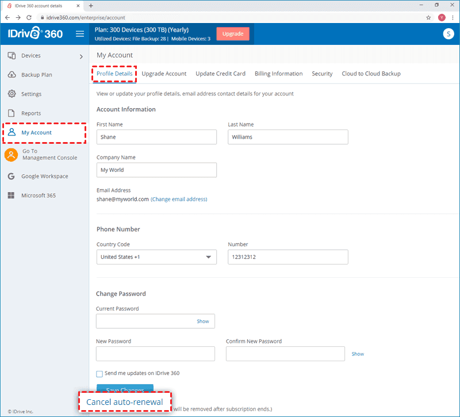Switch to Security tab
The image size is (460, 417).
[x=322, y=74]
